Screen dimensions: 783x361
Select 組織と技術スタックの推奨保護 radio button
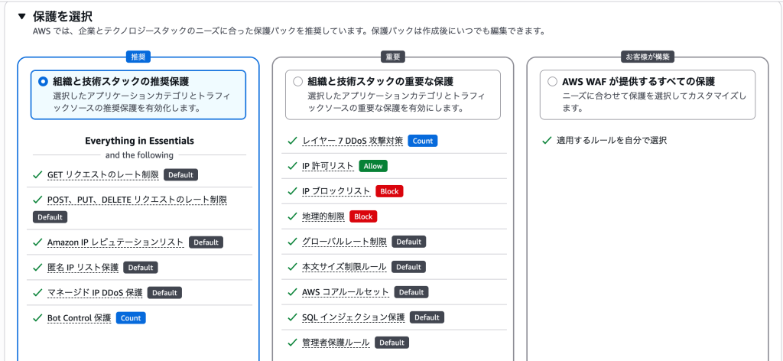43,81
